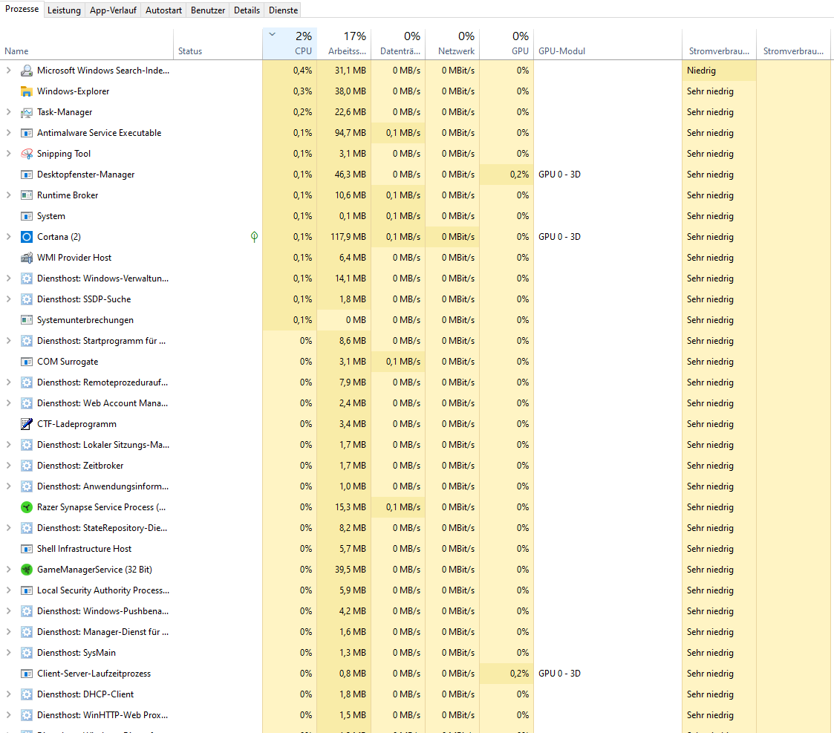The width and height of the screenshot is (834, 733).
Task: Sort by the Netzwerk column header
Action: (452, 44)
